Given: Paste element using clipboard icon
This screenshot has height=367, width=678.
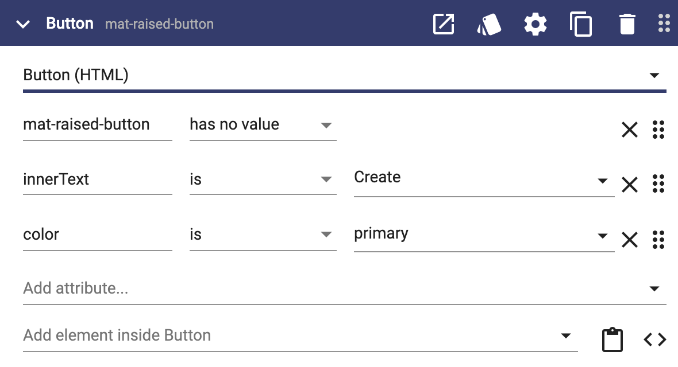Looking at the screenshot, I should pyautogui.click(x=612, y=340).
